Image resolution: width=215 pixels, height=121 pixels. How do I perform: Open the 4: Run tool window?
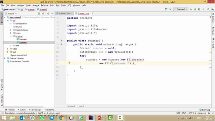coord(21,110)
